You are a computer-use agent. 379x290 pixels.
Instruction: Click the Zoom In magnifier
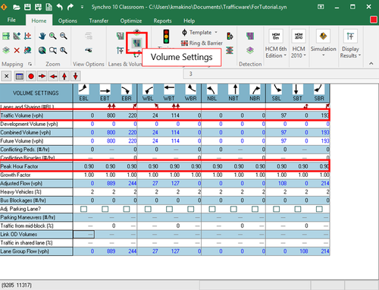(53, 36)
